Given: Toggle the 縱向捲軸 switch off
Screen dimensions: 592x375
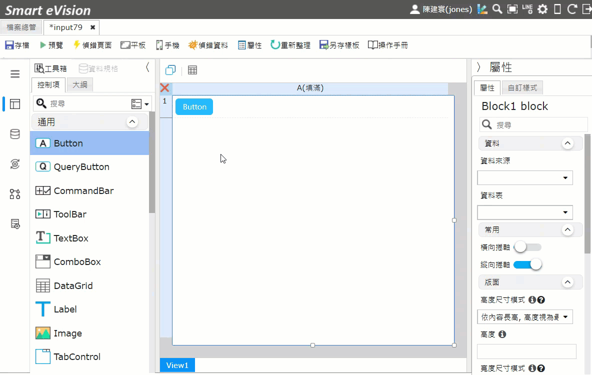Looking at the screenshot, I should pyautogui.click(x=528, y=264).
